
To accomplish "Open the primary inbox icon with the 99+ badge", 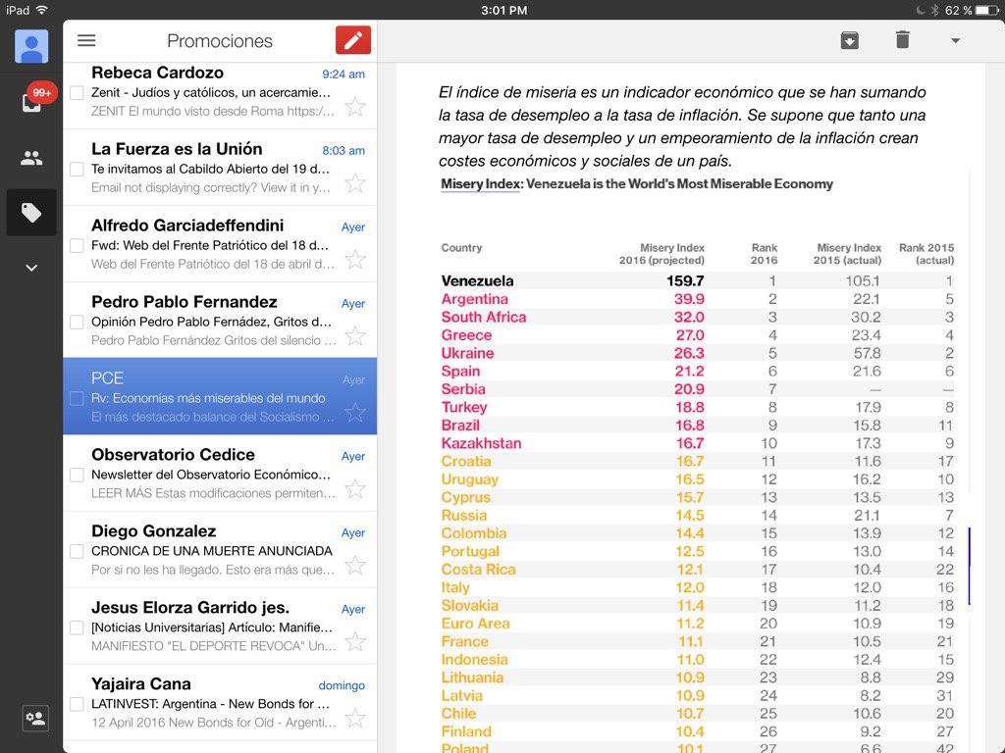I will coord(31,101).
